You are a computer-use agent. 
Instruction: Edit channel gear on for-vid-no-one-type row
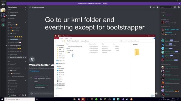point(26,58)
